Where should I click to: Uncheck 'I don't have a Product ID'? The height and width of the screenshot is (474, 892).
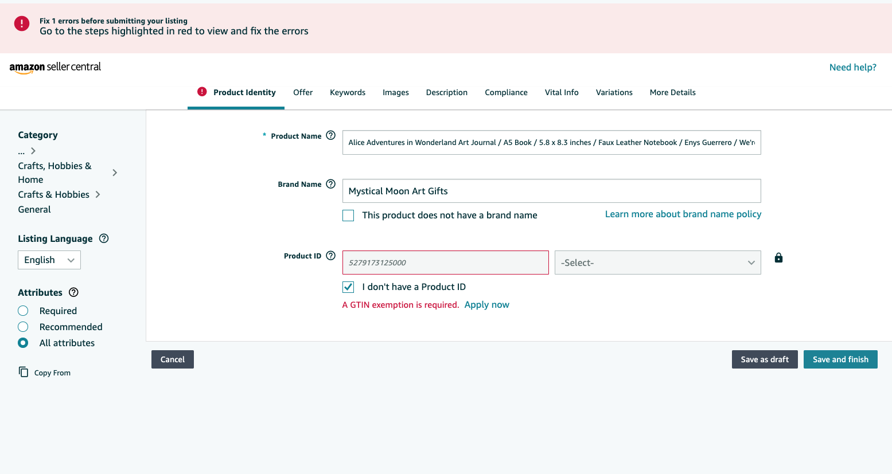pyautogui.click(x=348, y=287)
